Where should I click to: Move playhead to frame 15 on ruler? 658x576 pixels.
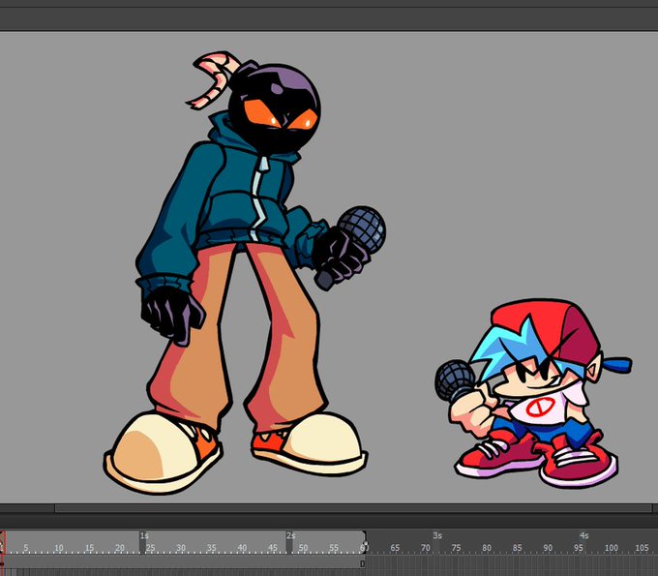coord(89,548)
